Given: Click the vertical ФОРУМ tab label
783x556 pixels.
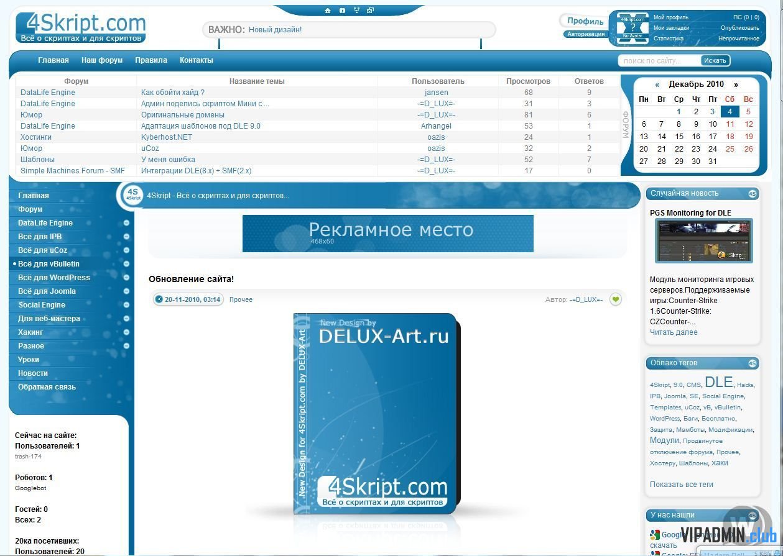Looking at the screenshot, I should (626, 125).
